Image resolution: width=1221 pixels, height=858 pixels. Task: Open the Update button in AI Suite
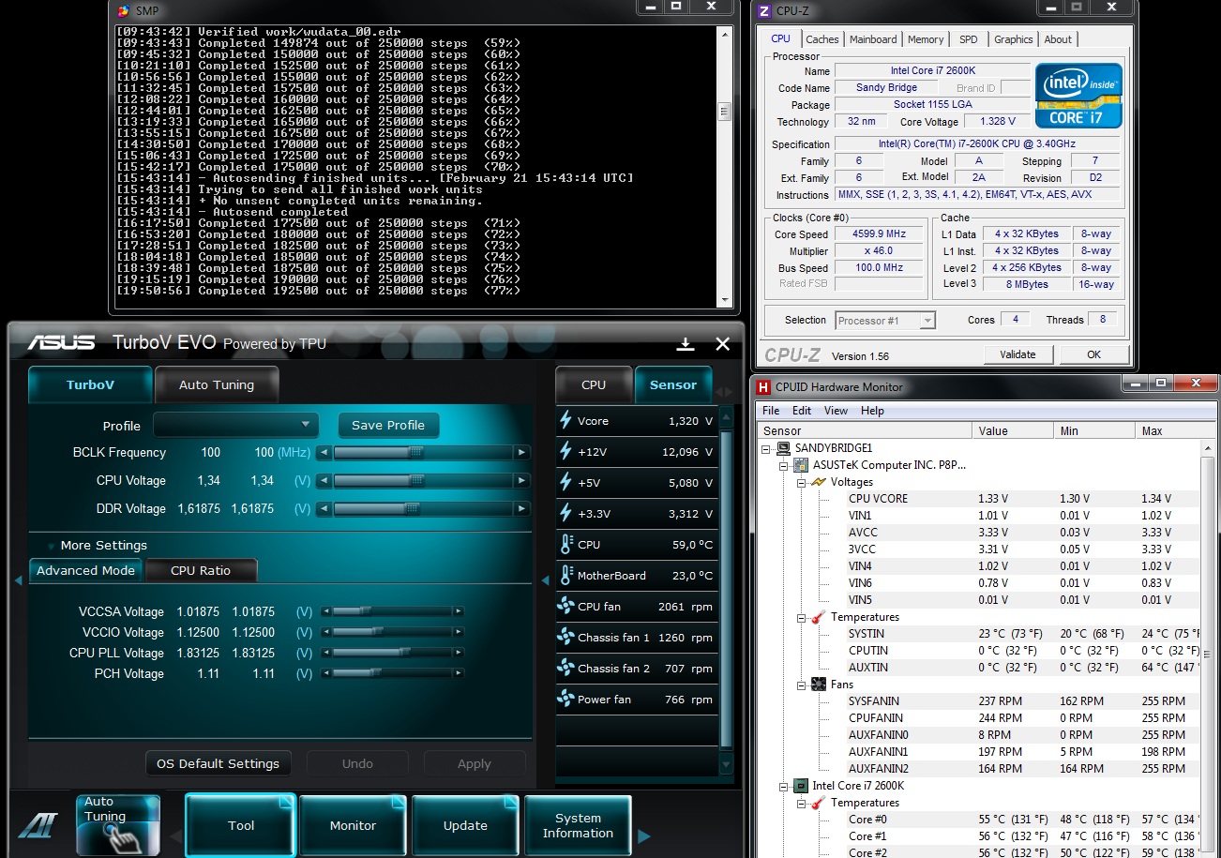pyautogui.click(x=466, y=825)
